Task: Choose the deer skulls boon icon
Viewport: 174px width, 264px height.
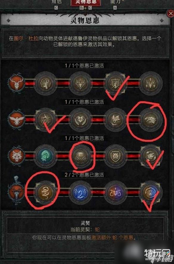Action: pyautogui.click(x=151, y=83)
